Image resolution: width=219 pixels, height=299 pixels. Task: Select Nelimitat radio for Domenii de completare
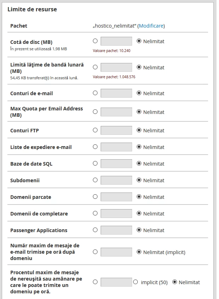coord(139,213)
